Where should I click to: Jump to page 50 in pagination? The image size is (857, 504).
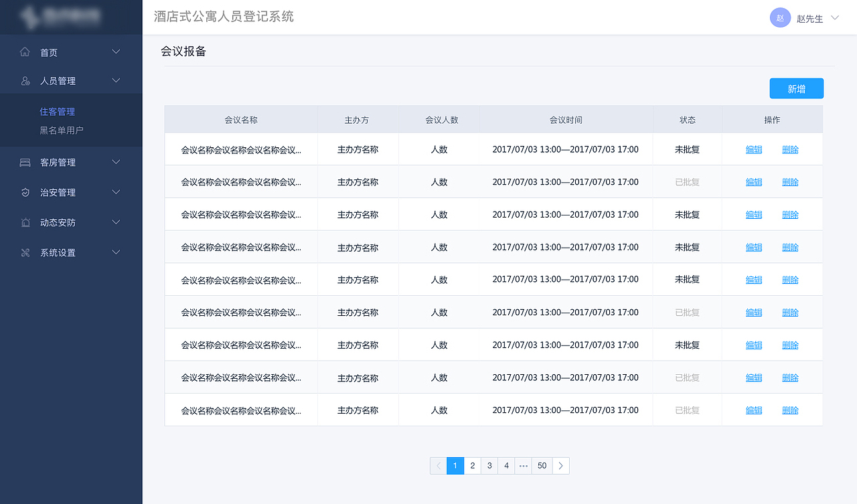[x=542, y=466]
